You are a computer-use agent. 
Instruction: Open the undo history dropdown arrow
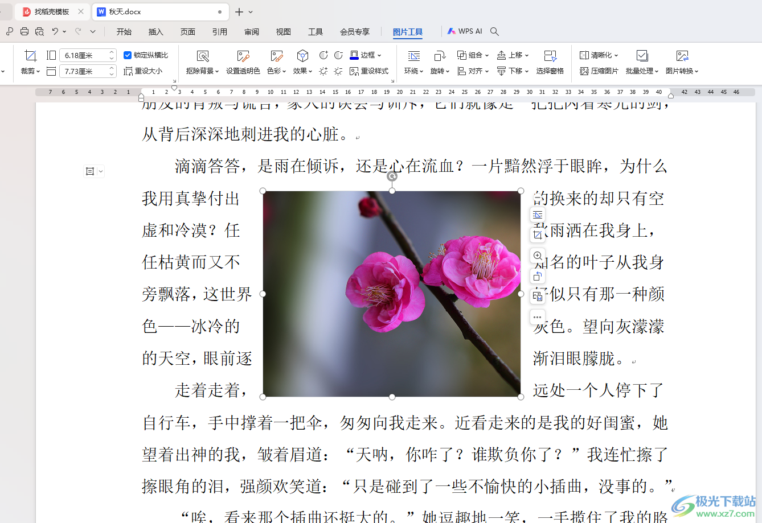[64, 32]
